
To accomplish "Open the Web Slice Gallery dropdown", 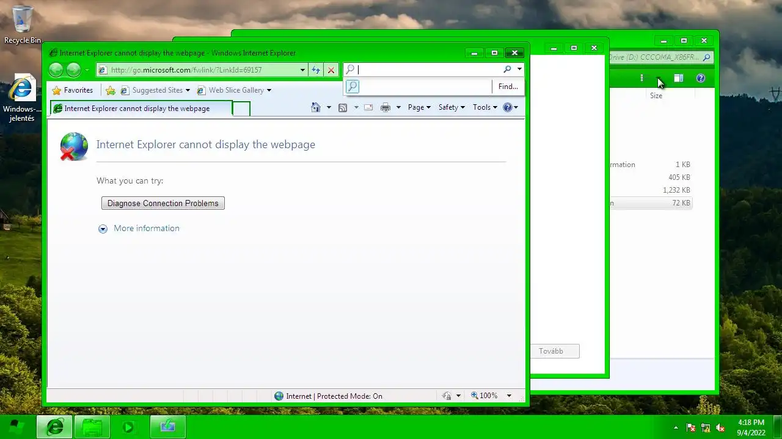I will [x=234, y=90].
